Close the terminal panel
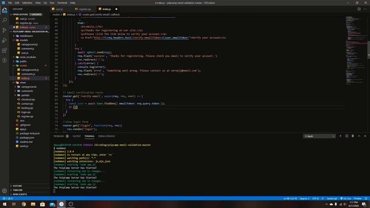 (x=365, y=136)
